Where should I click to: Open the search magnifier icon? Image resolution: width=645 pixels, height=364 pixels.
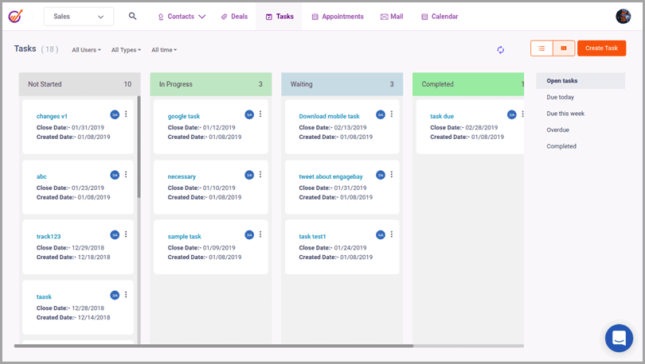coord(132,16)
